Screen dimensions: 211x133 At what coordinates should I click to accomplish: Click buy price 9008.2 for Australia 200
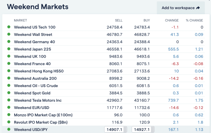point(143,78)
